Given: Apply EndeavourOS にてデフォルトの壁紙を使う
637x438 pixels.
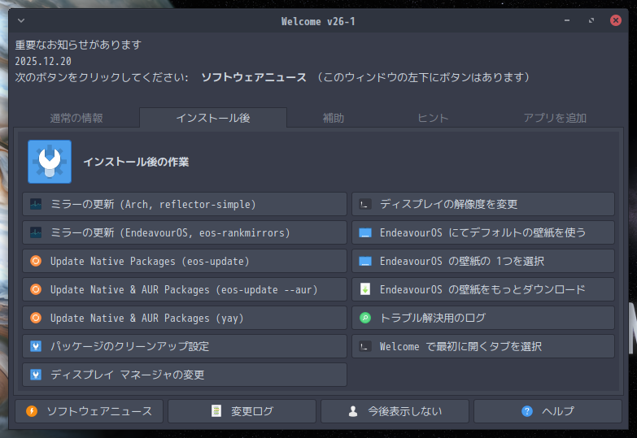Looking at the screenshot, I should [x=483, y=232].
